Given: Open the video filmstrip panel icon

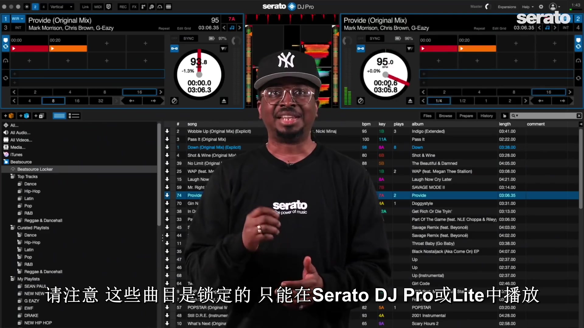Looking at the screenshot, I should coord(168,7).
